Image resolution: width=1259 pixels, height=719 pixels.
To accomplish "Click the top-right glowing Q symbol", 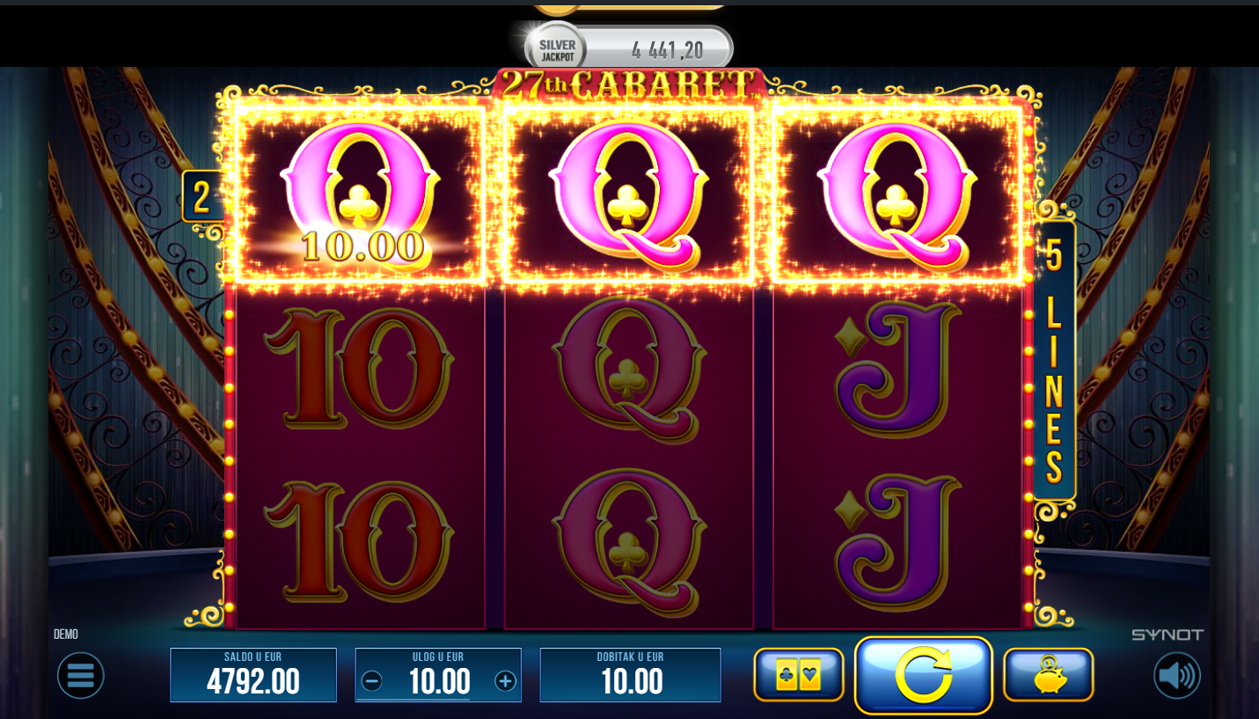I will pyautogui.click(x=897, y=194).
